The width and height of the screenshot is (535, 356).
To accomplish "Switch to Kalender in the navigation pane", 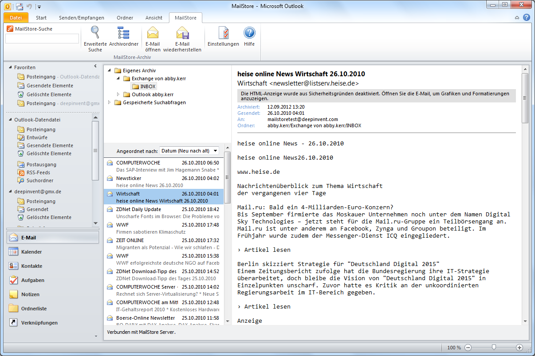I will pos(31,252).
